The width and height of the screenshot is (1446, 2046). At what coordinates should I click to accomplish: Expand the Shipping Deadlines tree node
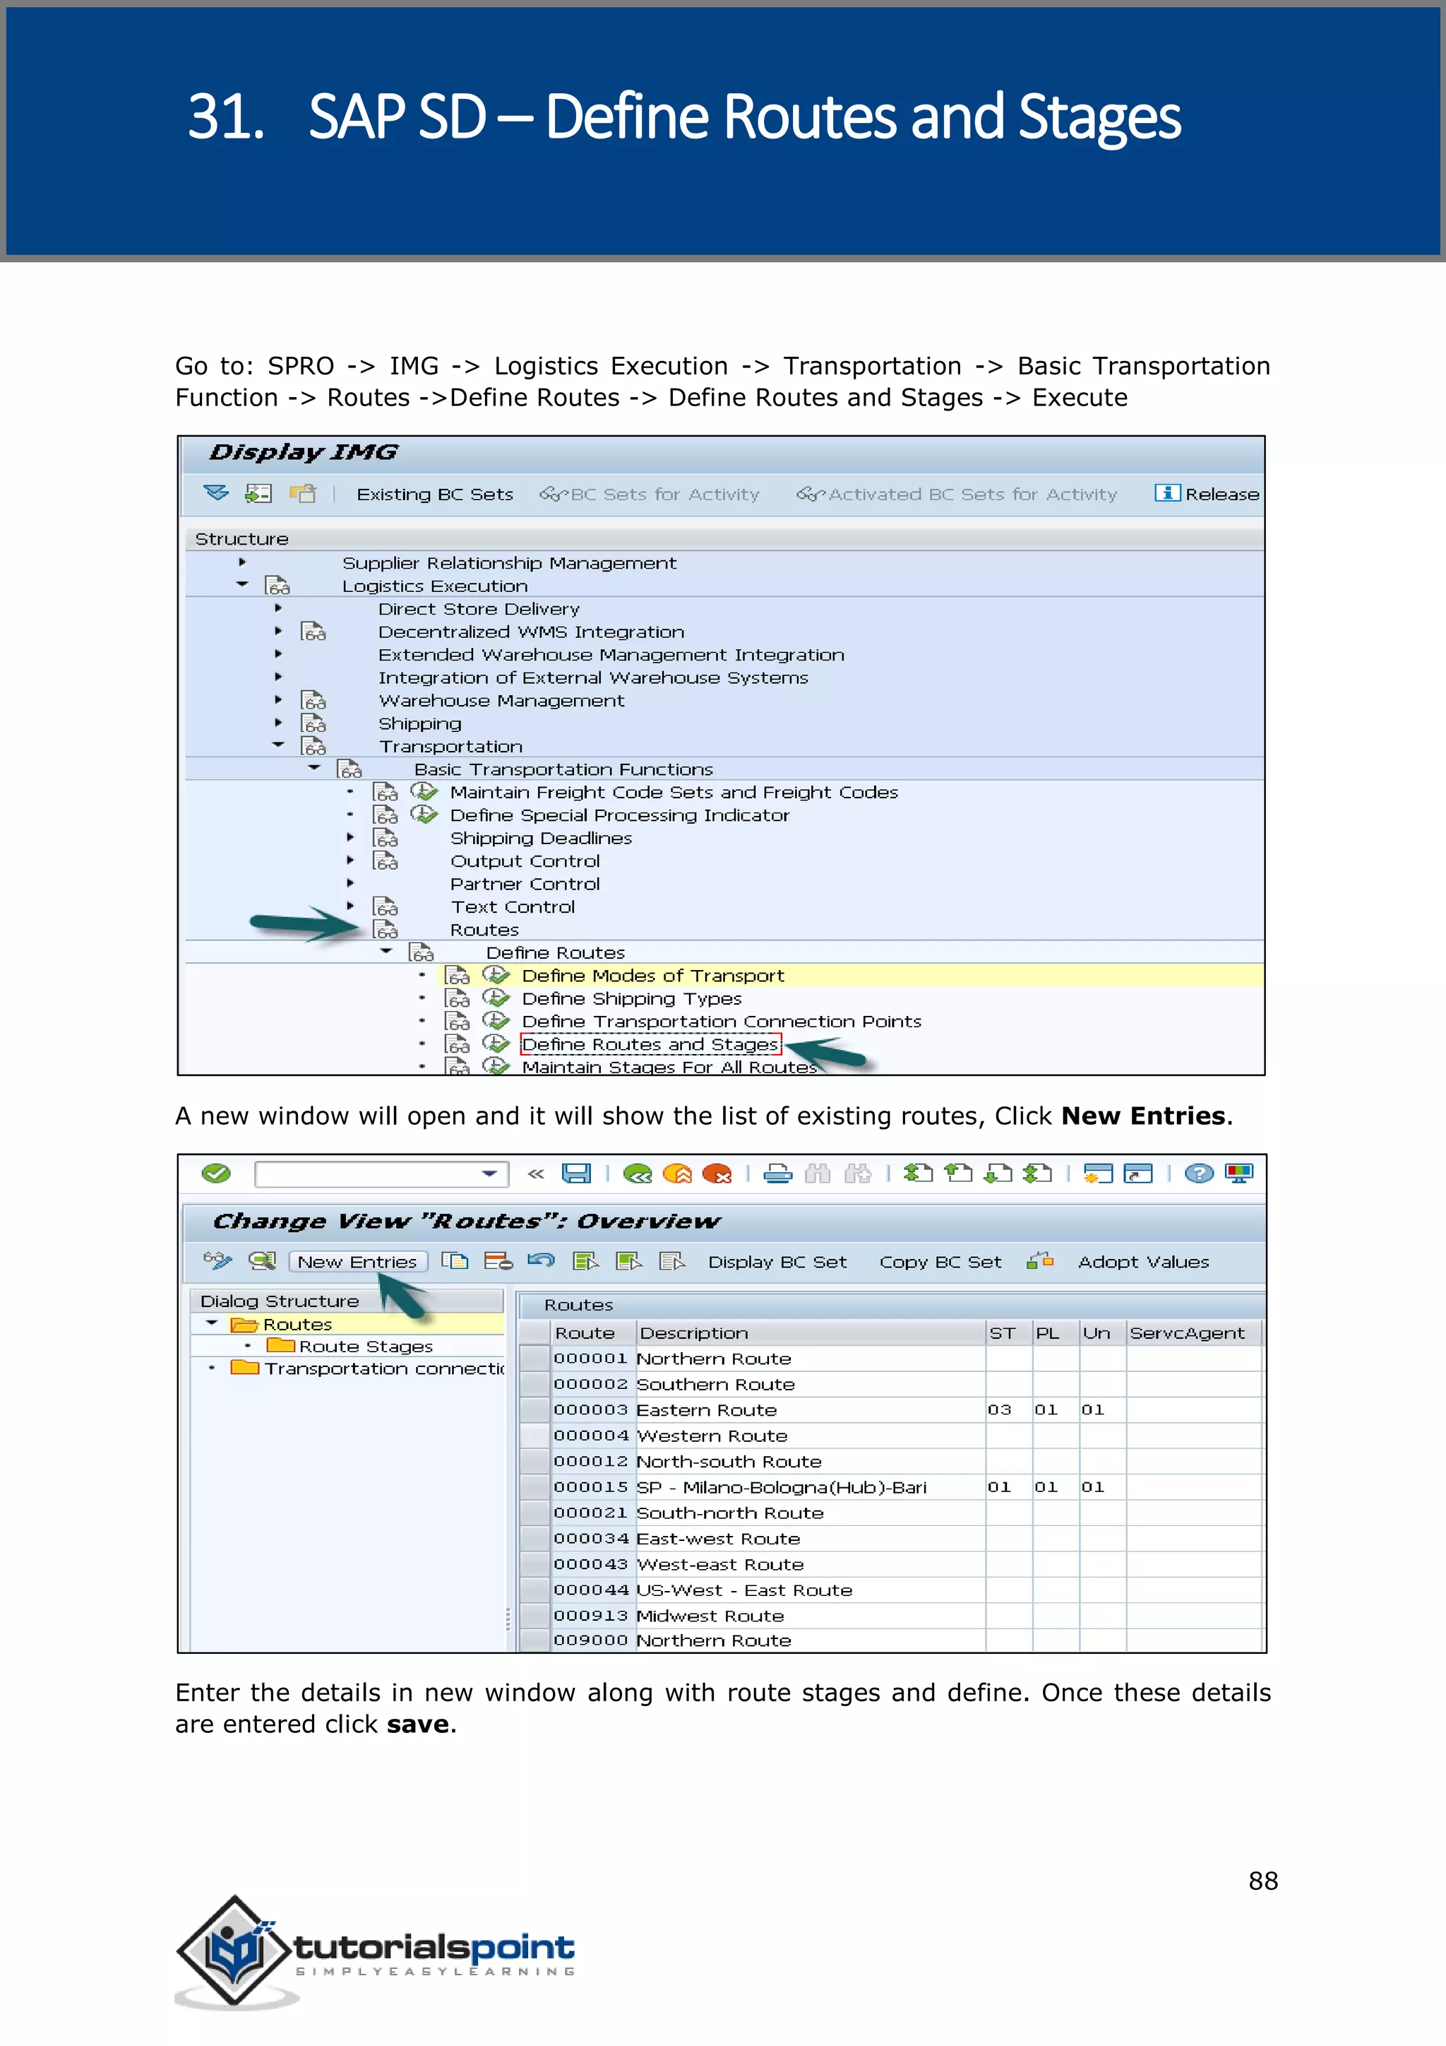tap(350, 838)
